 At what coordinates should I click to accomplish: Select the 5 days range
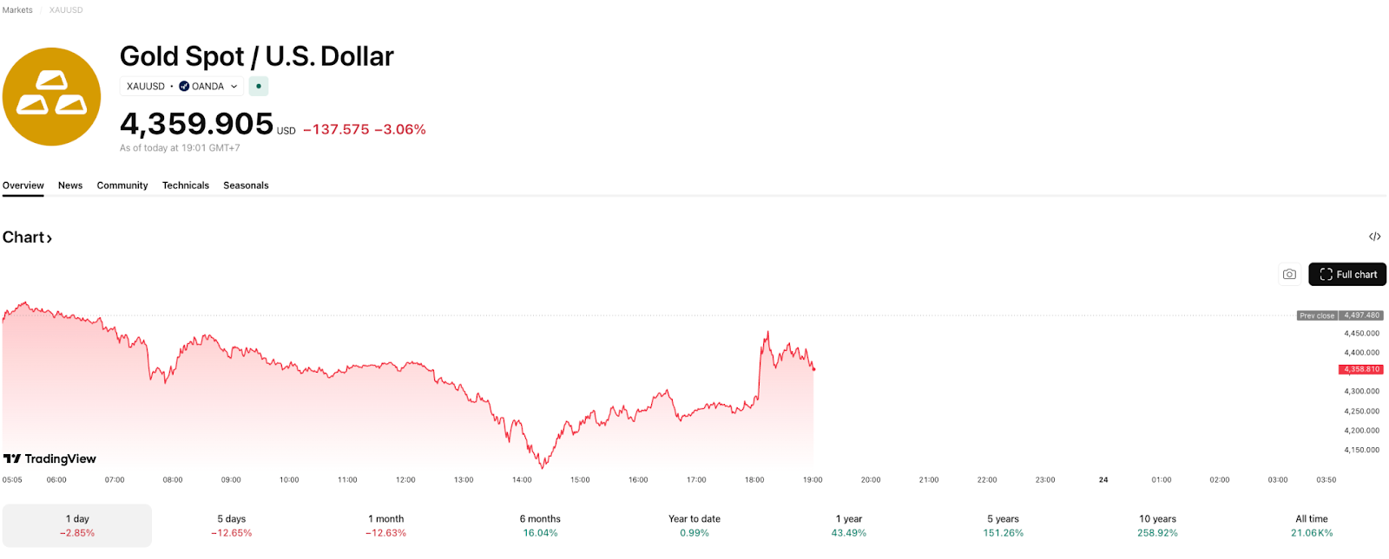231,525
